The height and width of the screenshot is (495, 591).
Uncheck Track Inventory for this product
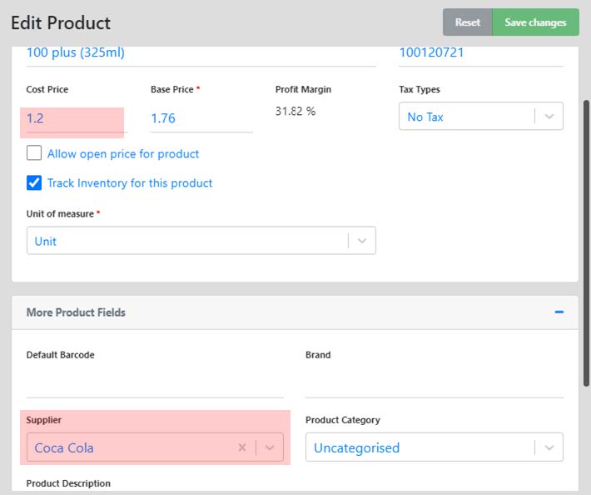[x=34, y=183]
